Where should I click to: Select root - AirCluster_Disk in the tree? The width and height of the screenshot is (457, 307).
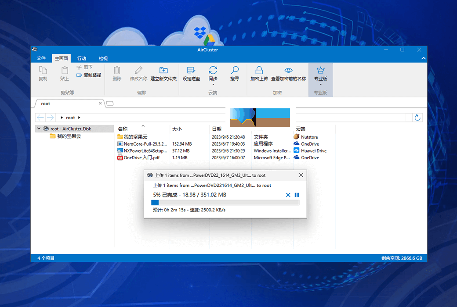coord(71,129)
